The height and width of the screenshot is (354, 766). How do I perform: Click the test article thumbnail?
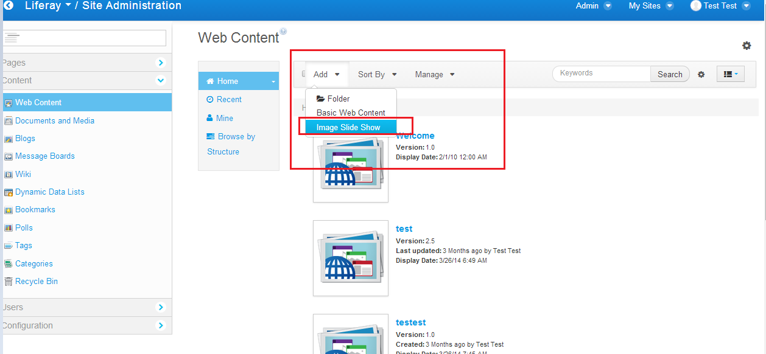tap(351, 258)
